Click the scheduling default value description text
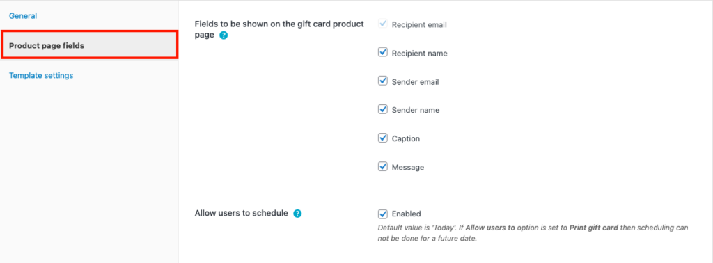Screen dimensions: 713x263 (x=533, y=232)
